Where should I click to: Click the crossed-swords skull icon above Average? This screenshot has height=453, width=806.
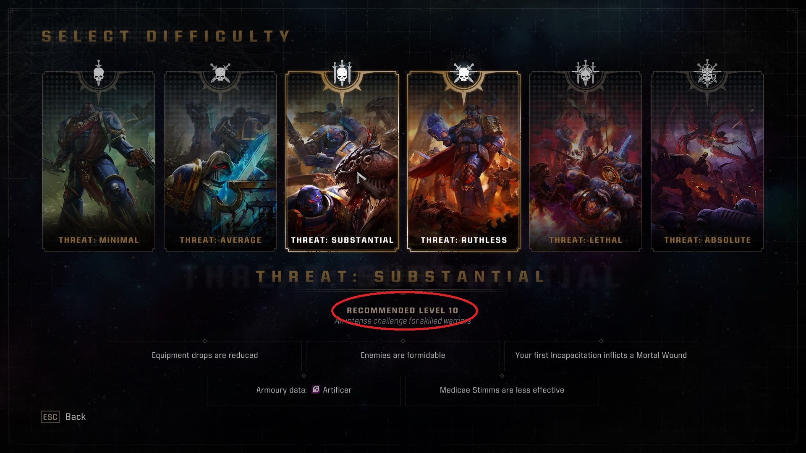tap(220, 73)
